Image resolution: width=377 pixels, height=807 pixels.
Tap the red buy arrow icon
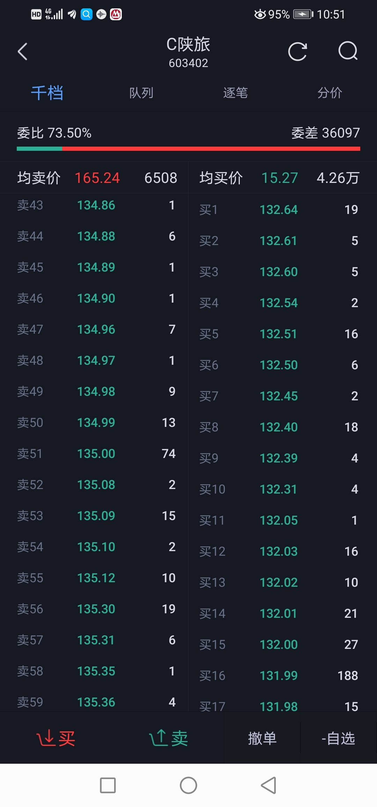(45, 738)
